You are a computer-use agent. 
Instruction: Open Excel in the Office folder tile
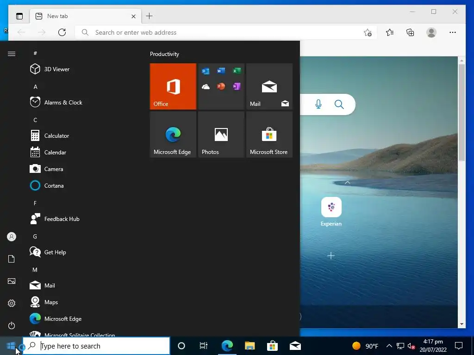pyautogui.click(x=237, y=71)
